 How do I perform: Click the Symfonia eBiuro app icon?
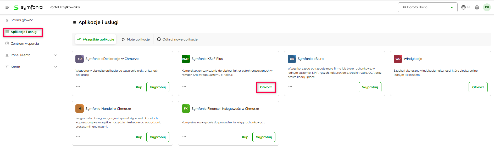(292, 59)
